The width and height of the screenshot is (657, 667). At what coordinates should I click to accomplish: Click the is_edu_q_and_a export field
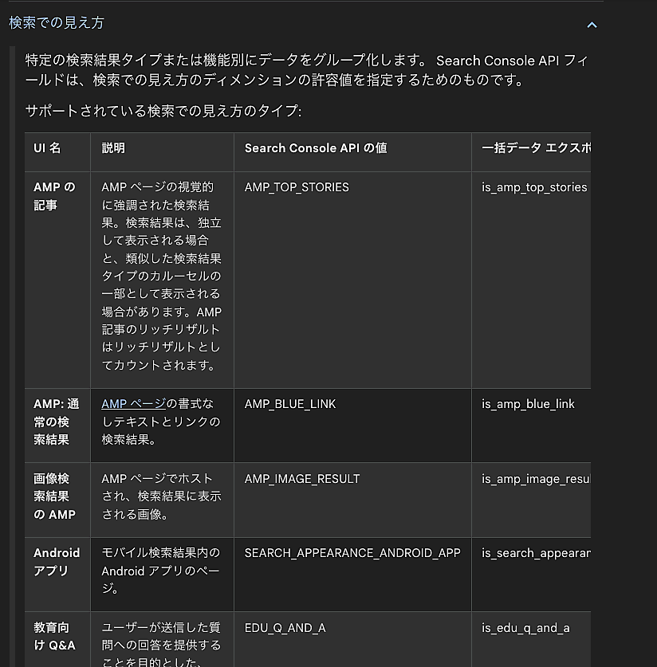pos(525,628)
